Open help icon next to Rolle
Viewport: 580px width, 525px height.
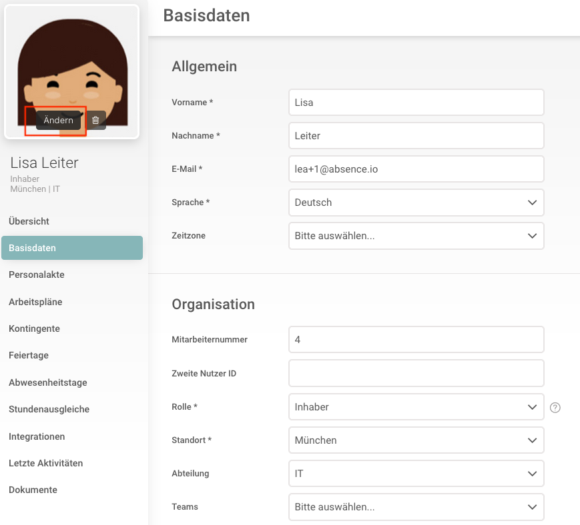pos(555,407)
